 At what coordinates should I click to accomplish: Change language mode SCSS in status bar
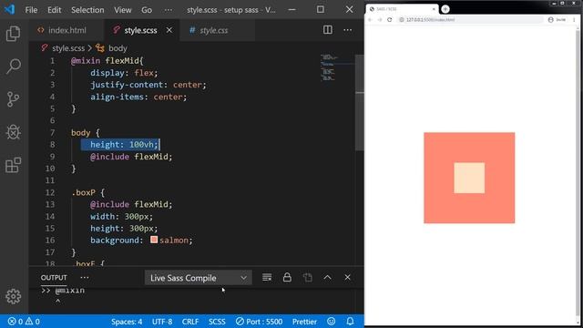217,322
